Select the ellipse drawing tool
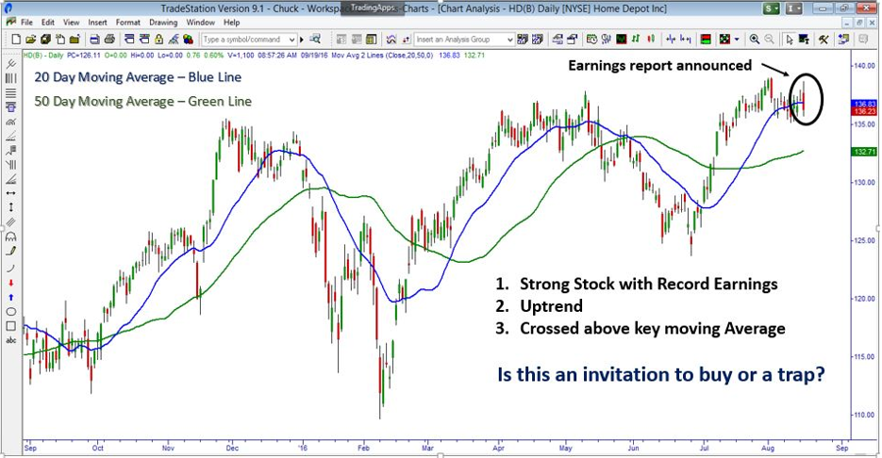Viewport: 882px width, 458px height. coord(10,312)
